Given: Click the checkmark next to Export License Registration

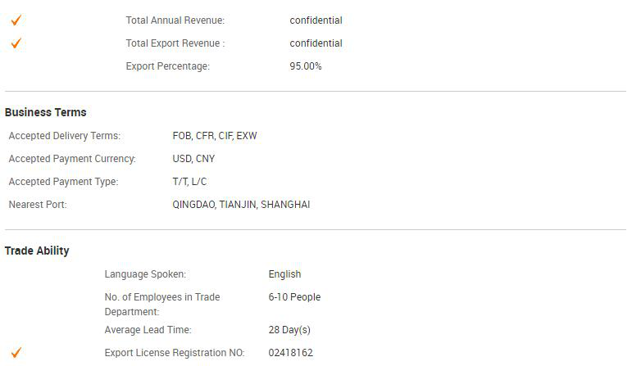Looking at the screenshot, I should point(16,353).
